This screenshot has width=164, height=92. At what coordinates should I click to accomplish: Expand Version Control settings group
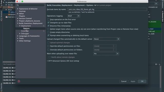(18, 18)
